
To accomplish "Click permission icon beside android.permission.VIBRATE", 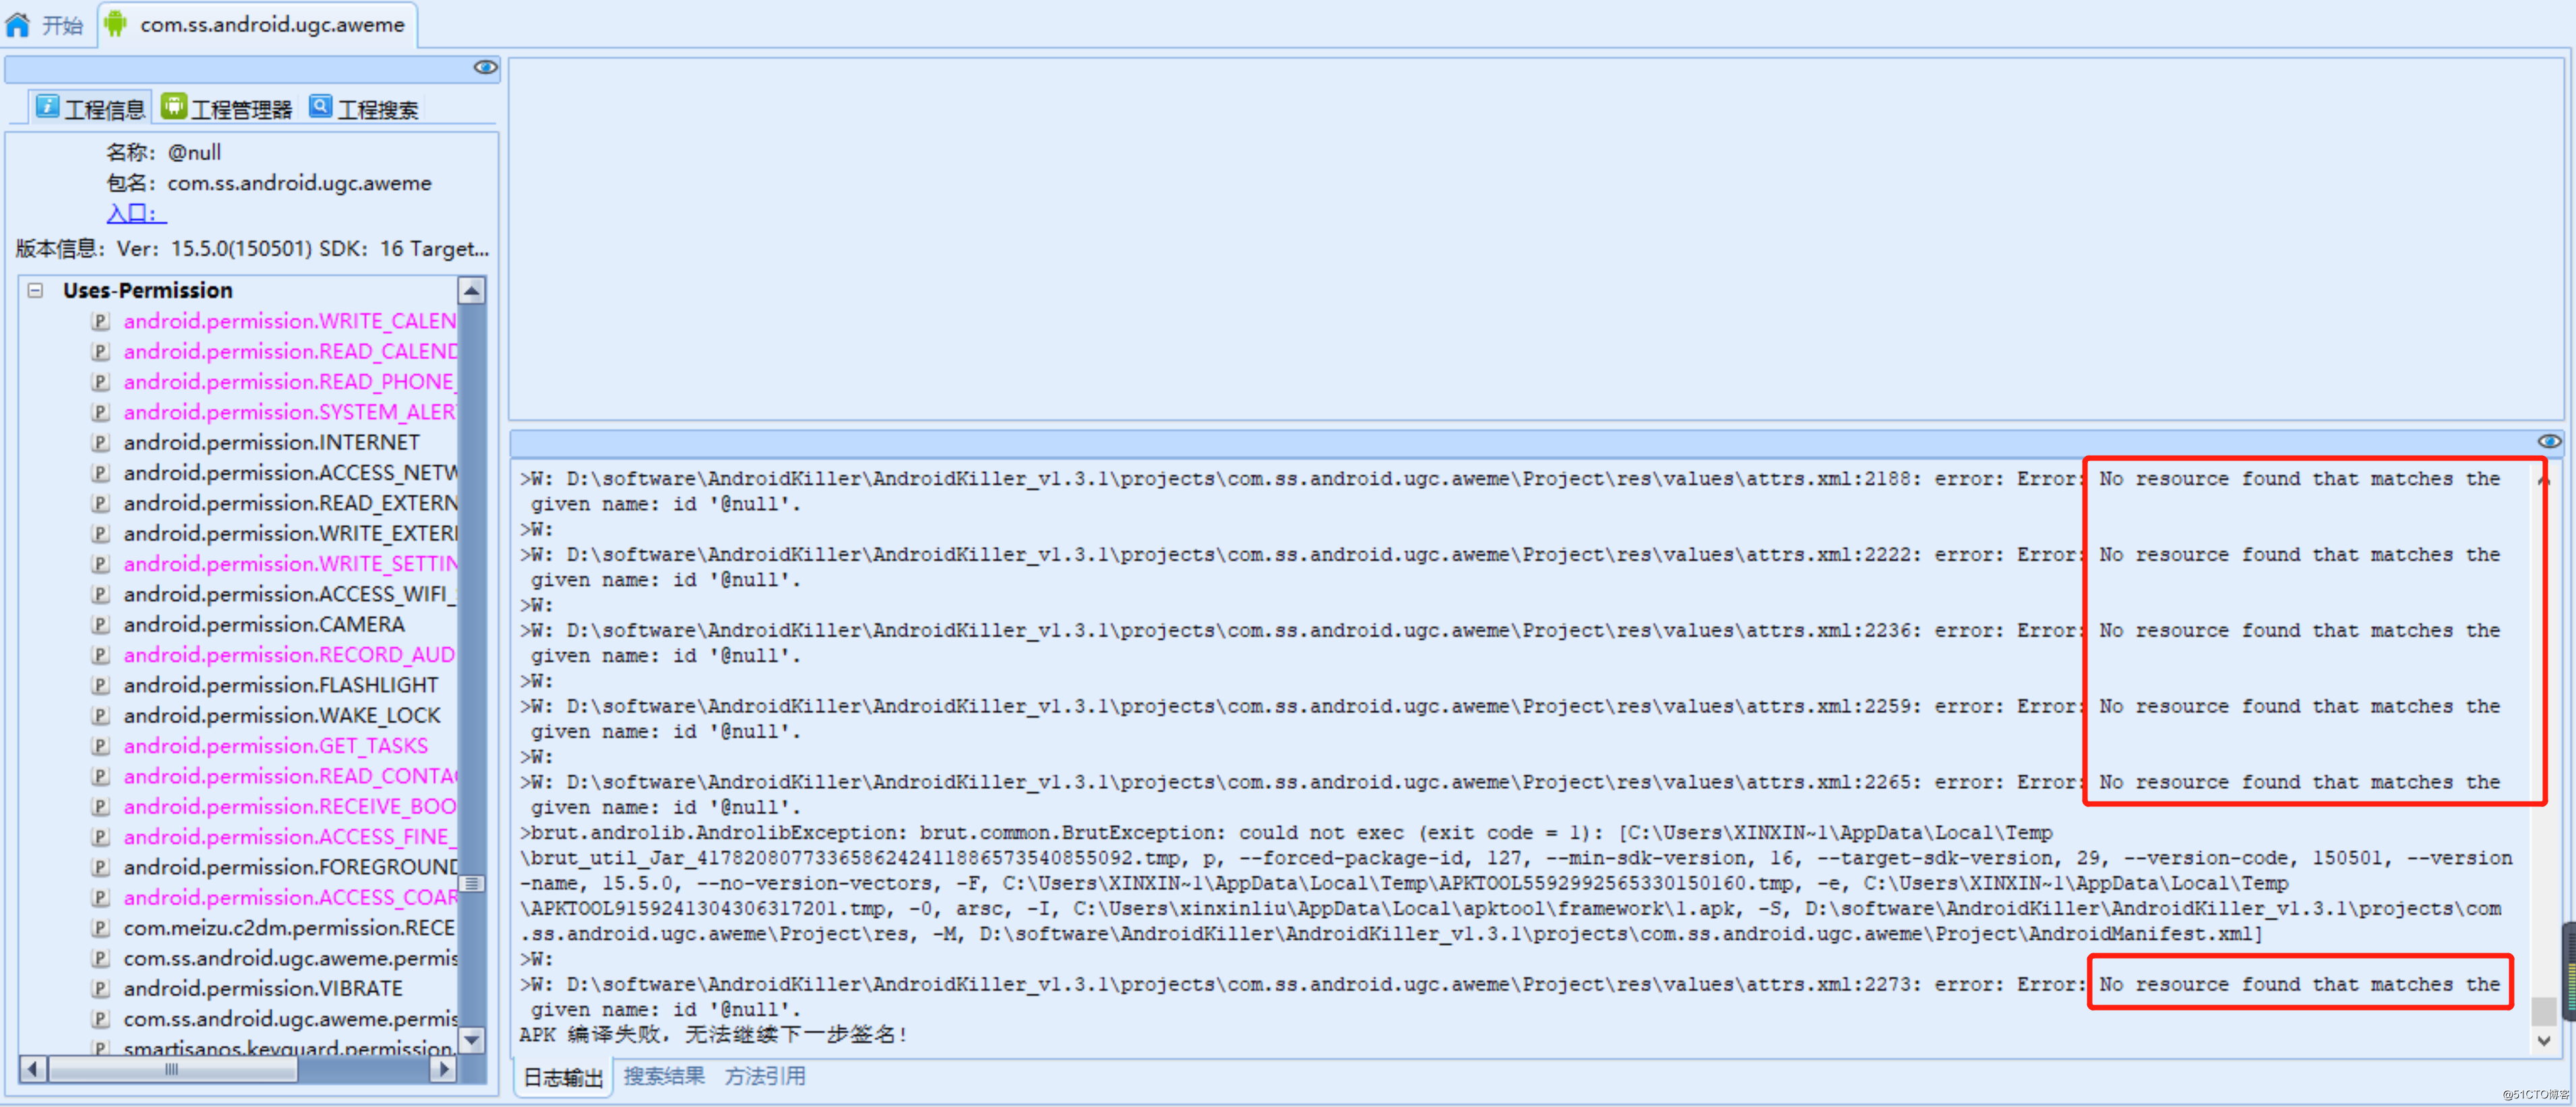I will click(x=100, y=988).
